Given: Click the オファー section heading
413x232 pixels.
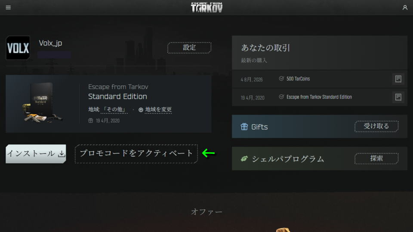Looking at the screenshot, I should (206, 212).
